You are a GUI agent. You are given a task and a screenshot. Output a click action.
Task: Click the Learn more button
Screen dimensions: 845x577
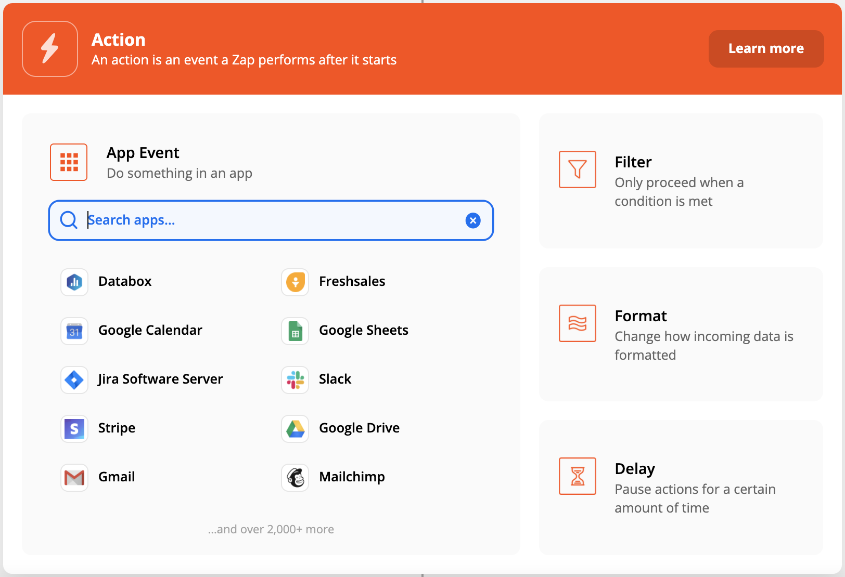(766, 49)
